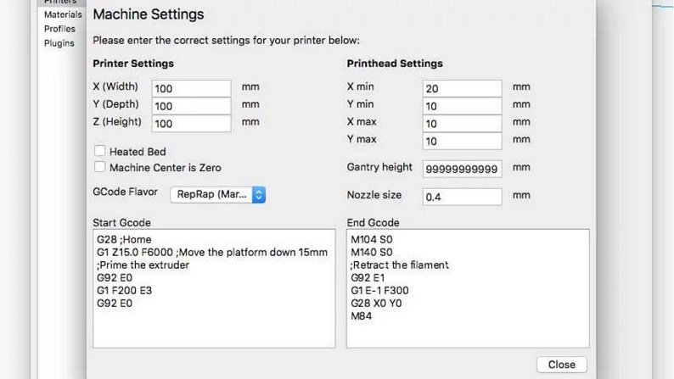The width and height of the screenshot is (674, 379).
Task: Click inside the End Gcode text area
Action: coord(468,288)
